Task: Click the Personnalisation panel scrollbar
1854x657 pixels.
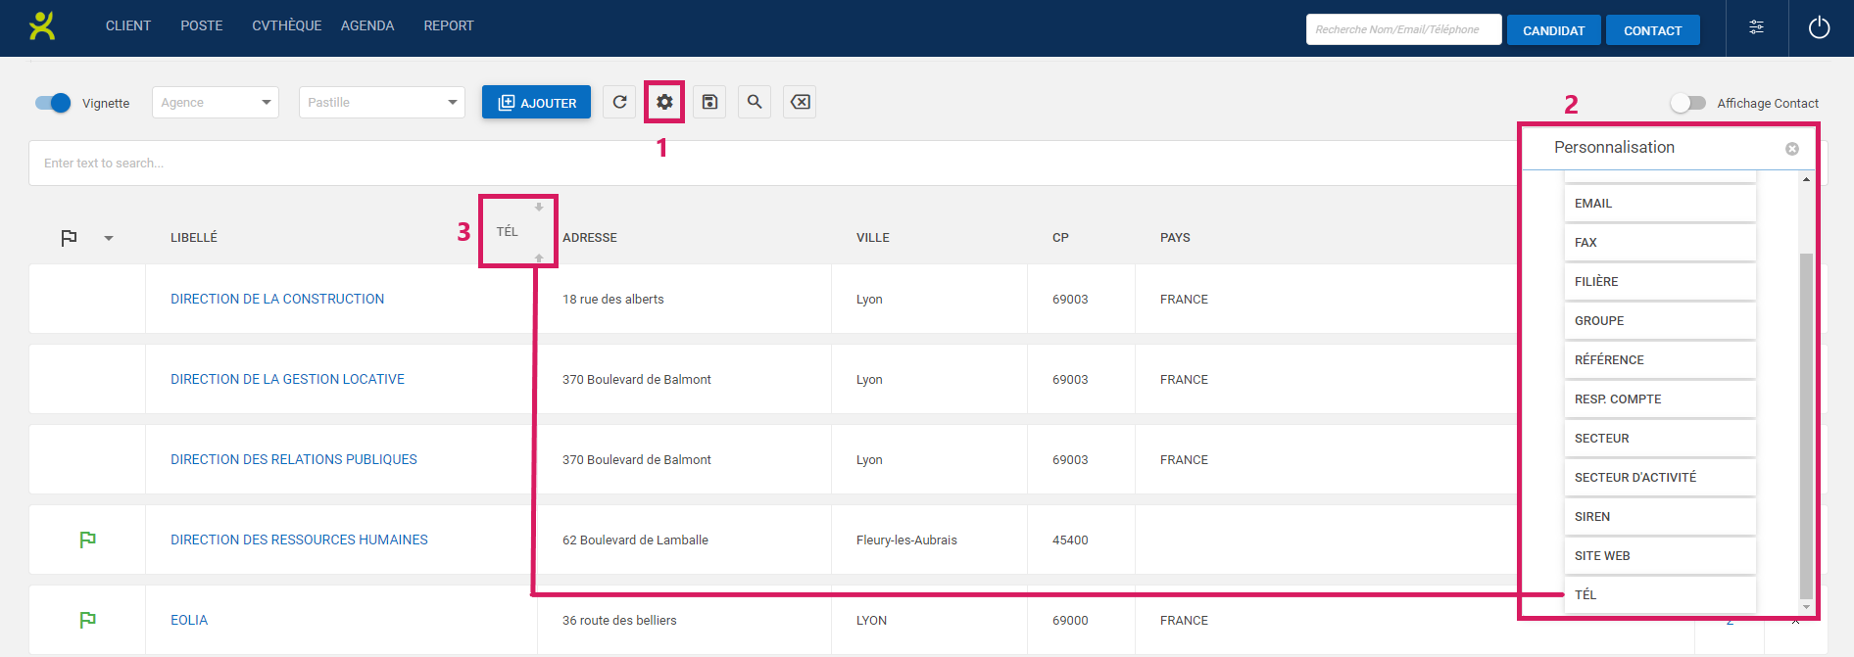Action: 1806,421
